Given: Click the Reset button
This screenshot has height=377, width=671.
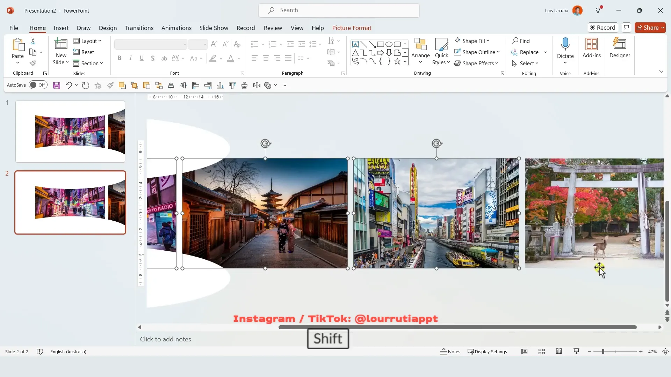Looking at the screenshot, I should pyautogui.click(x=84, y=52).
